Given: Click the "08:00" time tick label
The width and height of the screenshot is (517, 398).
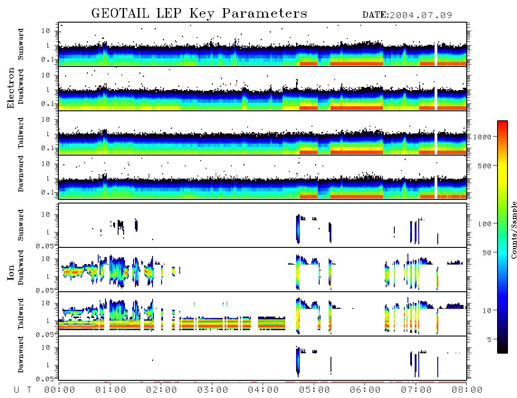Looking at the screenshot, I should pos(467,390).
